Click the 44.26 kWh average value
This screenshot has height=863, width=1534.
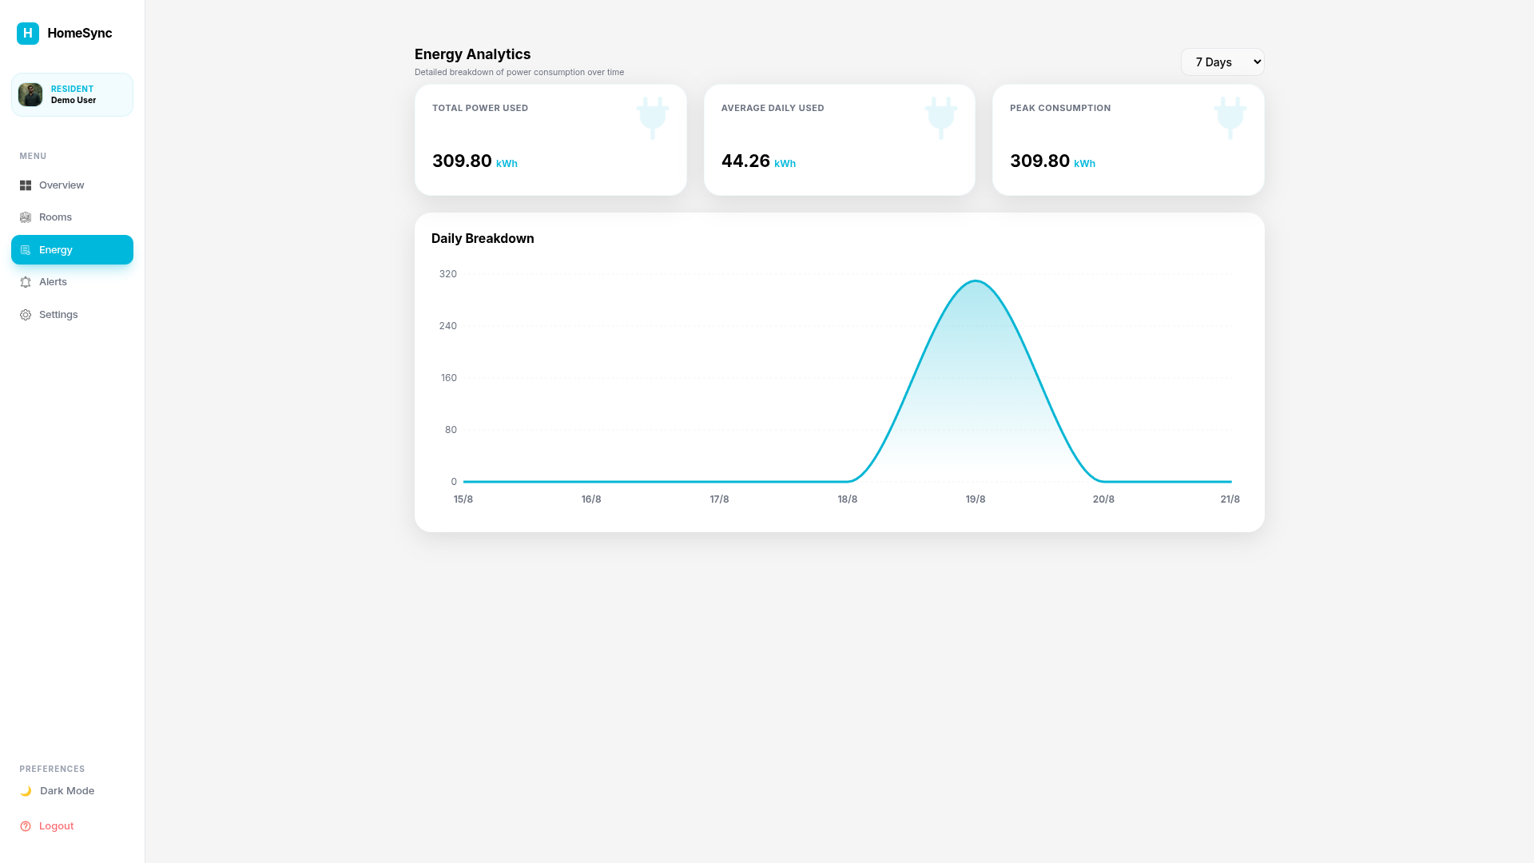tap(758, 161)
